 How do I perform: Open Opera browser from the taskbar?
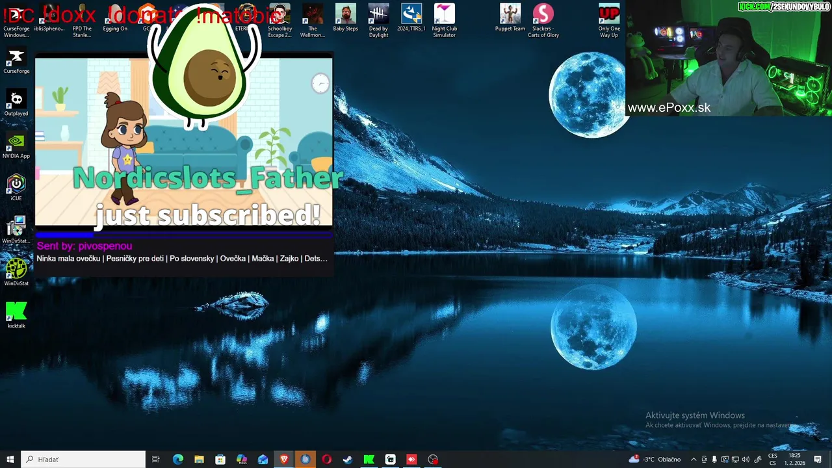326,460
